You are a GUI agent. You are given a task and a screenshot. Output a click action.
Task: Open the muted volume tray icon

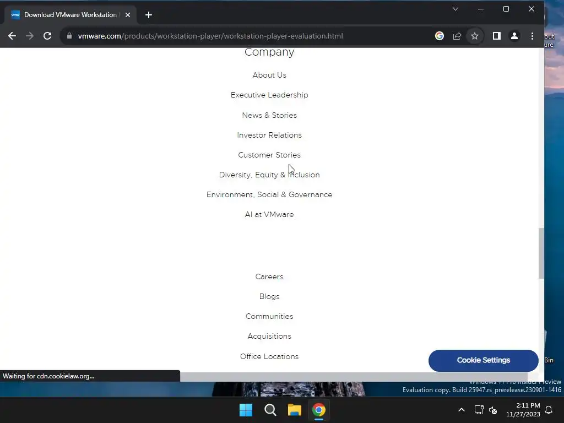pos(493,410)
